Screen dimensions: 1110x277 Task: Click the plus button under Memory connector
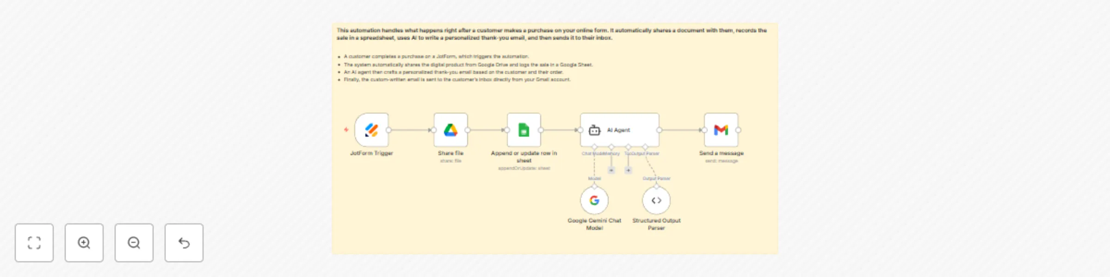click(x=611, y=170)
